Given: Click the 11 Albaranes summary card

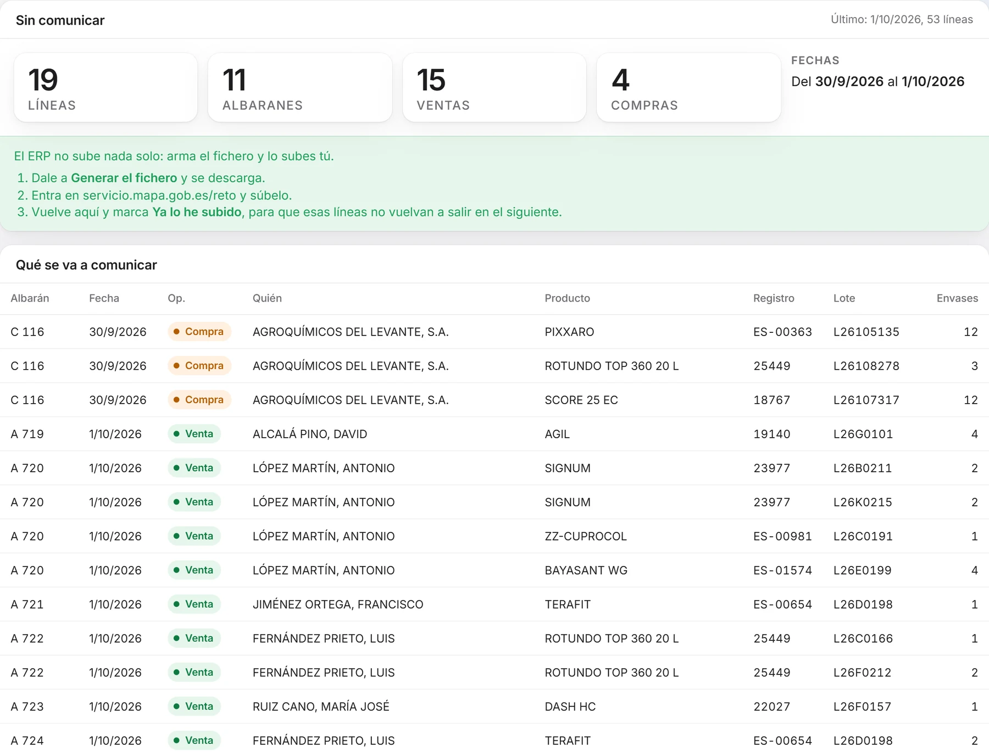Looking at the screenshot, I should pyautogui.click(x=300, y=87).
